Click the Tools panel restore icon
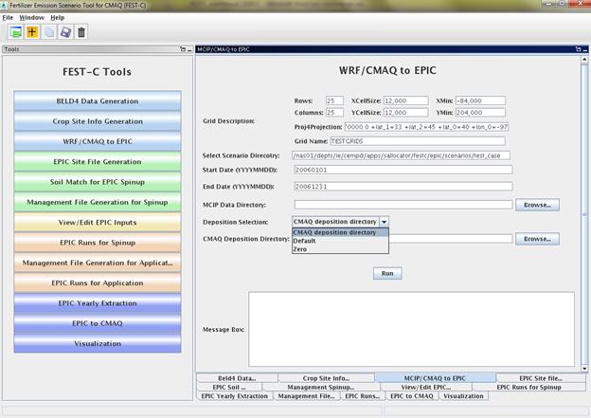The image size is (591, 418). click(x=183, y=49)
